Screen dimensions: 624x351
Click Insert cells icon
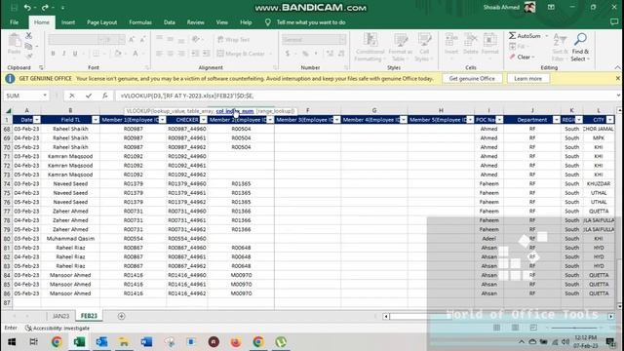click(451, 40)
